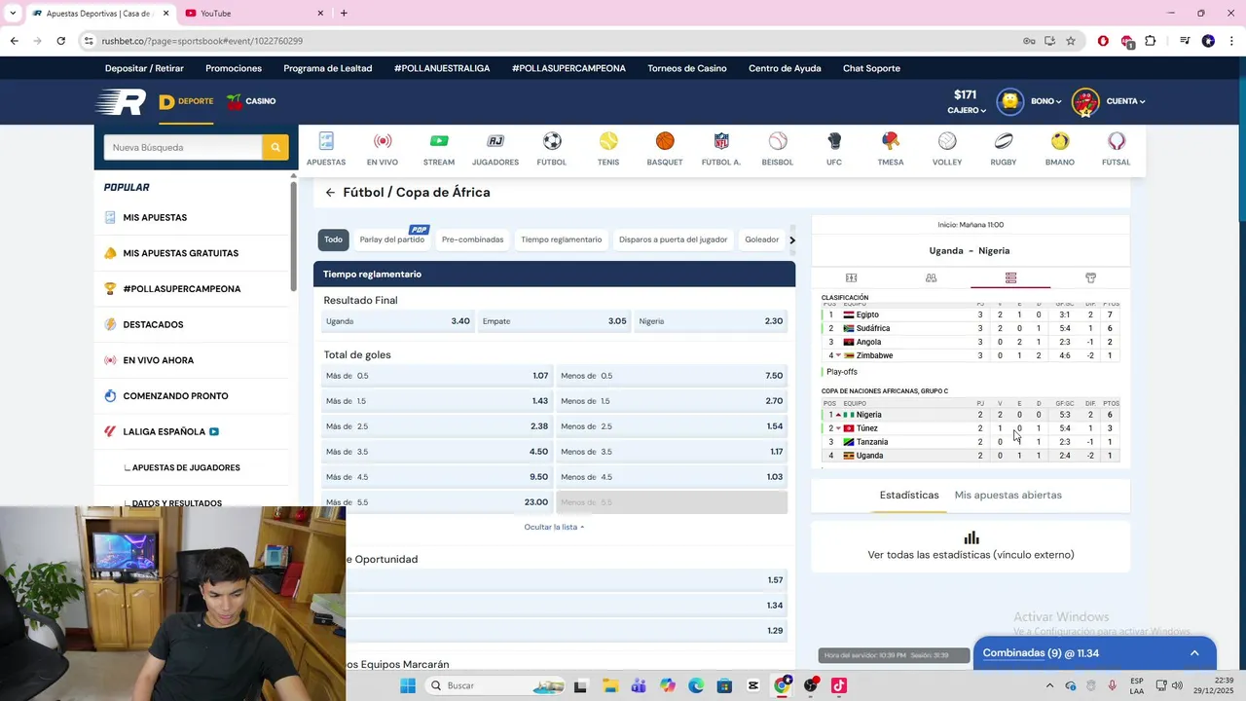Select the Rugby ball icon
1246x701 pixels.
[1004, 141]
